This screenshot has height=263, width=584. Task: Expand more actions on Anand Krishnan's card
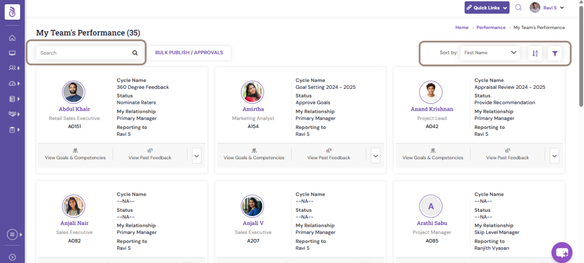click(x=555, y=156)
